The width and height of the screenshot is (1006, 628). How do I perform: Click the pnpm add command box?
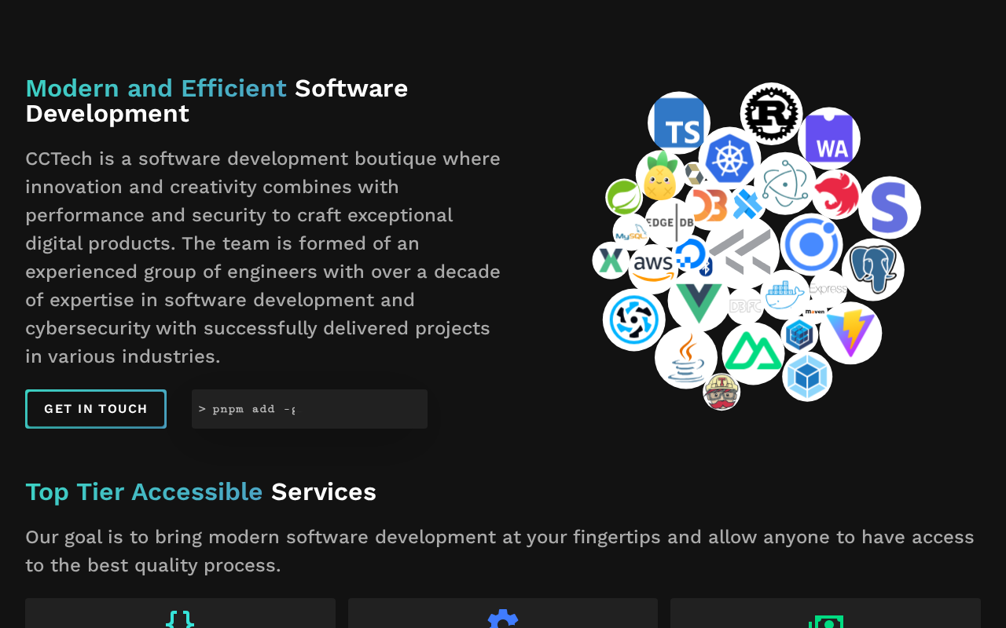310,409
